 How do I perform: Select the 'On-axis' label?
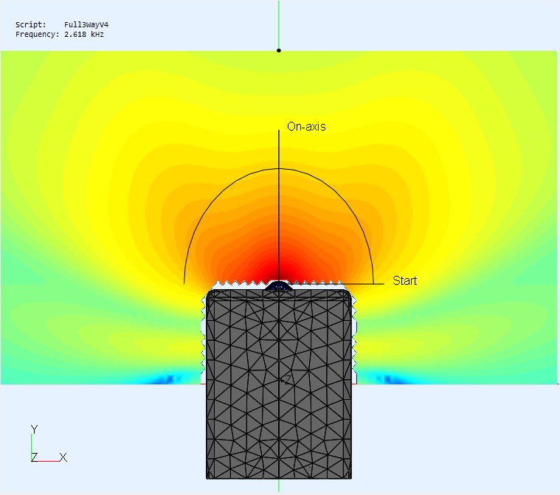(306, 126)
